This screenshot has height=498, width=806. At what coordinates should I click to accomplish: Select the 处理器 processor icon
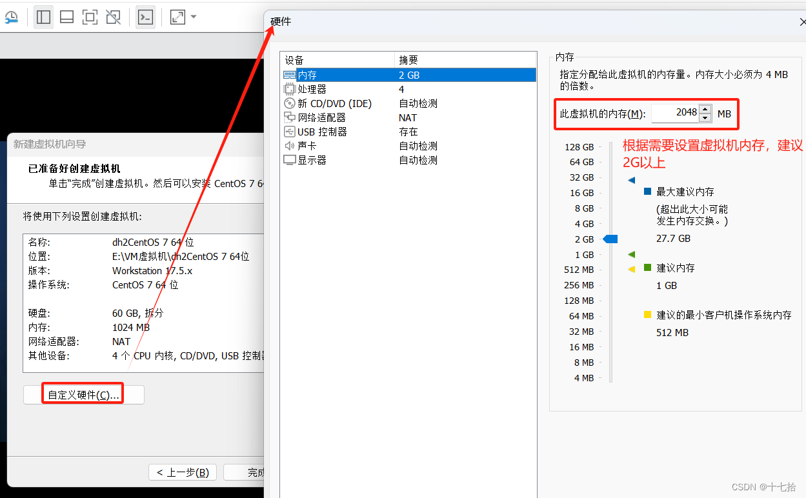pos(290,89)
